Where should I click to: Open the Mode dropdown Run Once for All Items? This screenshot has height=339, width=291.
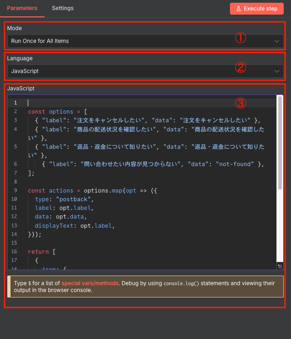point(145,41)
